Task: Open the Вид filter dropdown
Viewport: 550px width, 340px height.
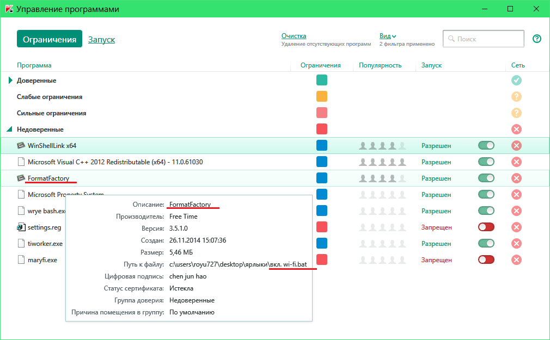Action: coord(388,36)
